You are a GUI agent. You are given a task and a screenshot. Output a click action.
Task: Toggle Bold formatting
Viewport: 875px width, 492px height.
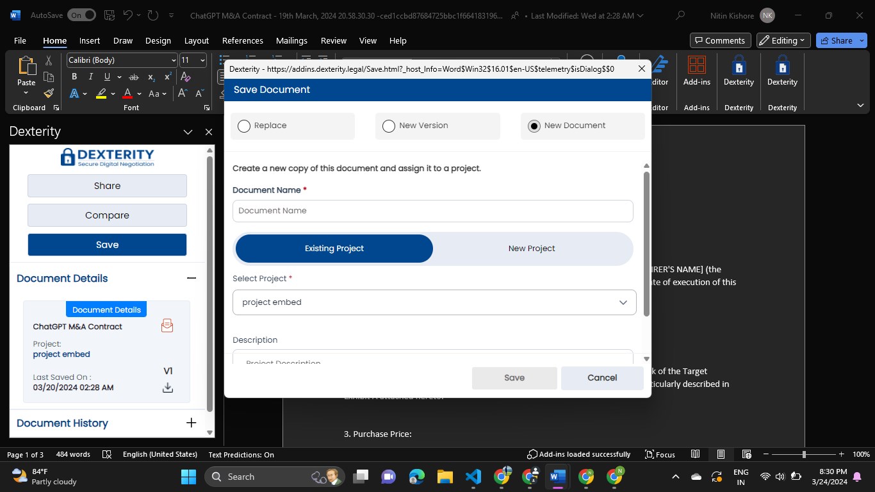click(74, 77)
